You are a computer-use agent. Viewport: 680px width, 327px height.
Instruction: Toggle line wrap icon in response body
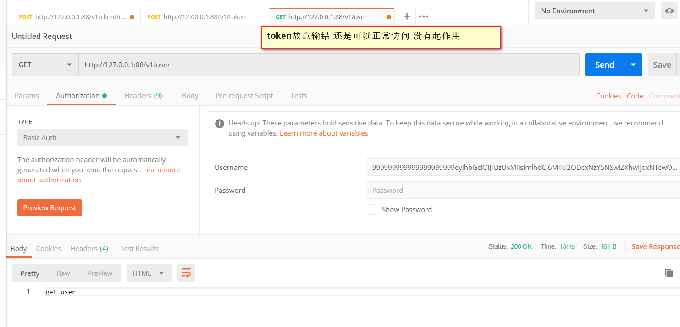coord(186,273)
